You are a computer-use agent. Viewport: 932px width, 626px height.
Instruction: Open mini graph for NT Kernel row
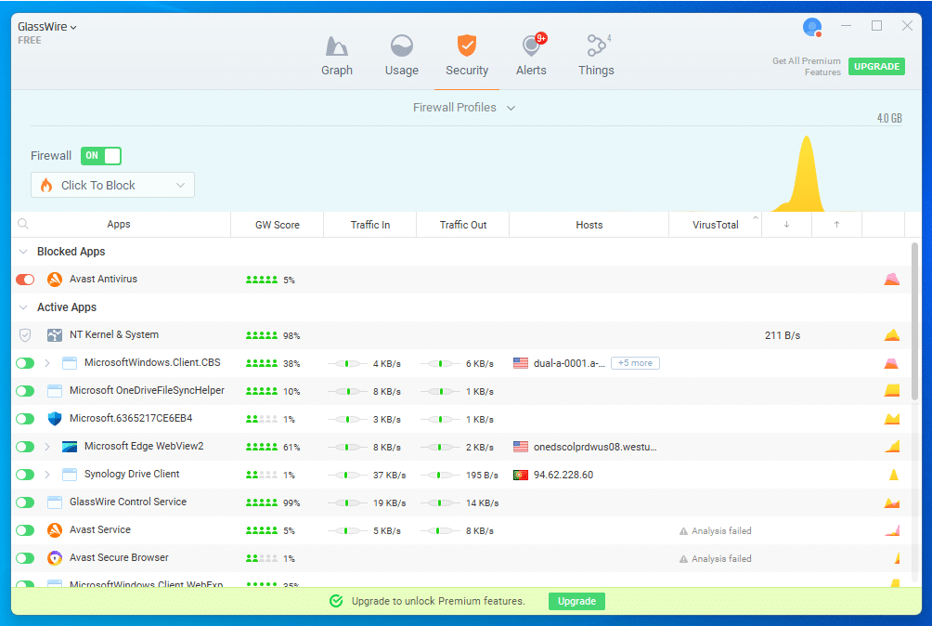(x=891, y=334)
